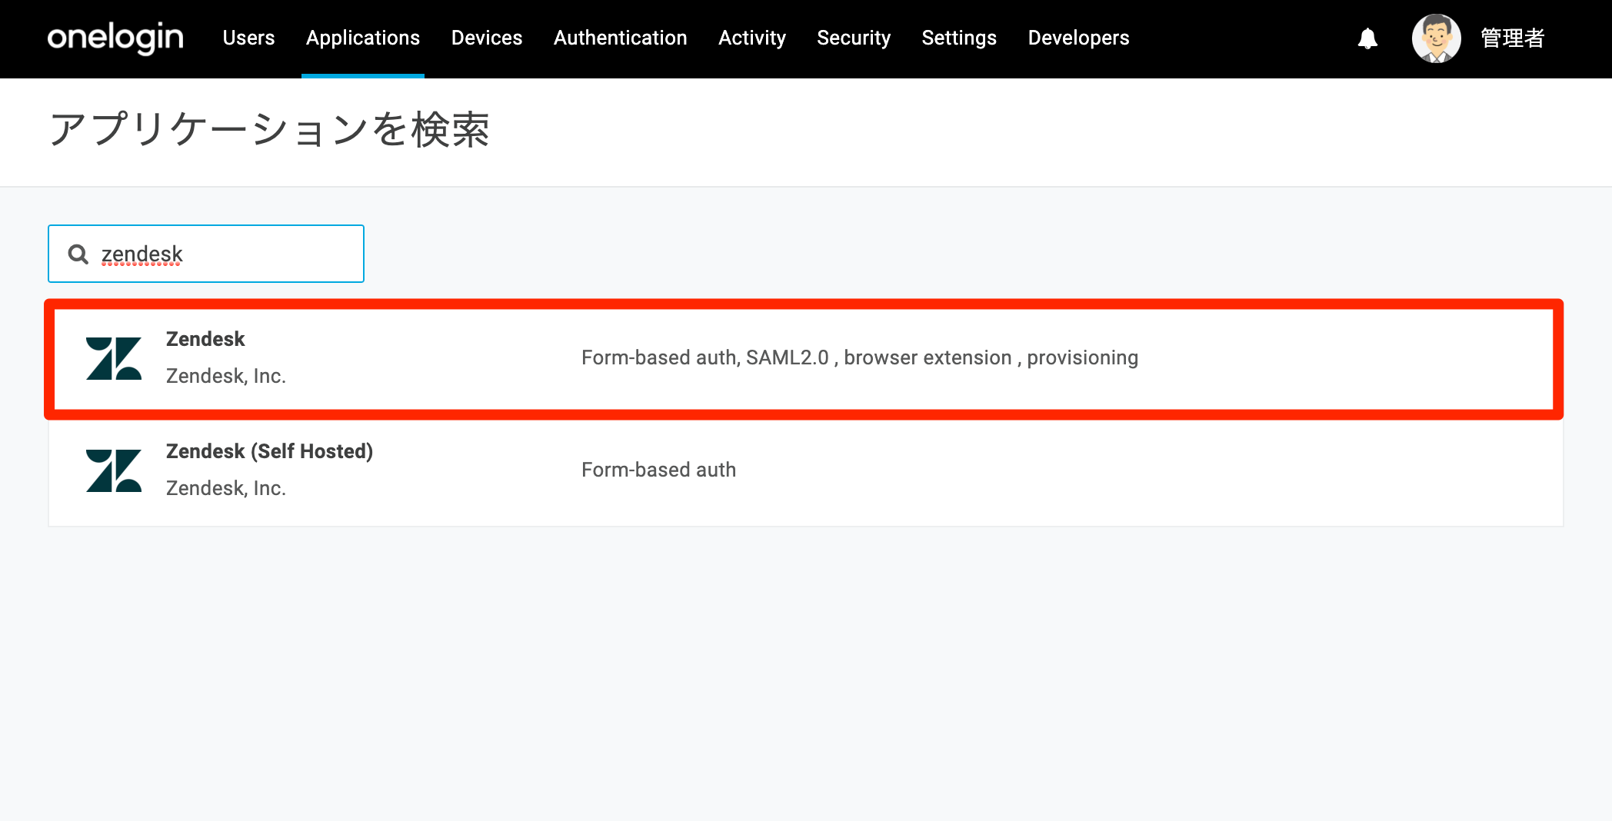Viewport: 1612px width, 821px height.
Task: Open the Devices menu
Action: click(487, 38)
